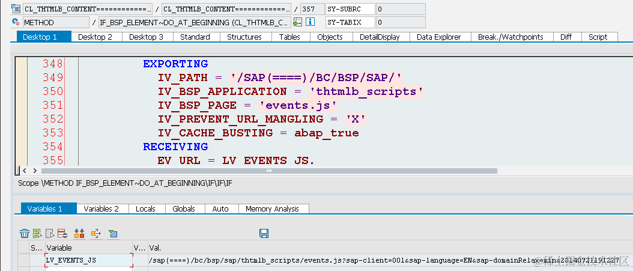Click the LV_EVENTS_JS value starting with /sap(====)
The width and height of the screenshot is (633, 271).
pos(384,261)
